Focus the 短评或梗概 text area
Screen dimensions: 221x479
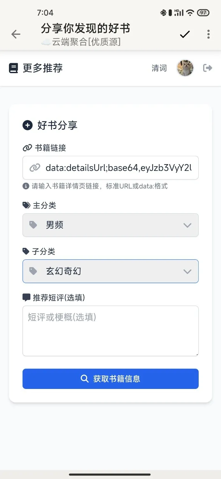tap(110, 331)
